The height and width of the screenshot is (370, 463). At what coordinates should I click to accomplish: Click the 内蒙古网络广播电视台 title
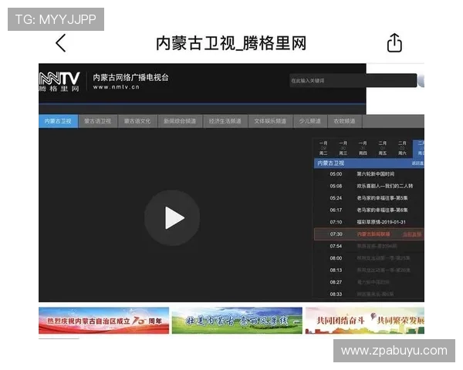coord(130,77)
